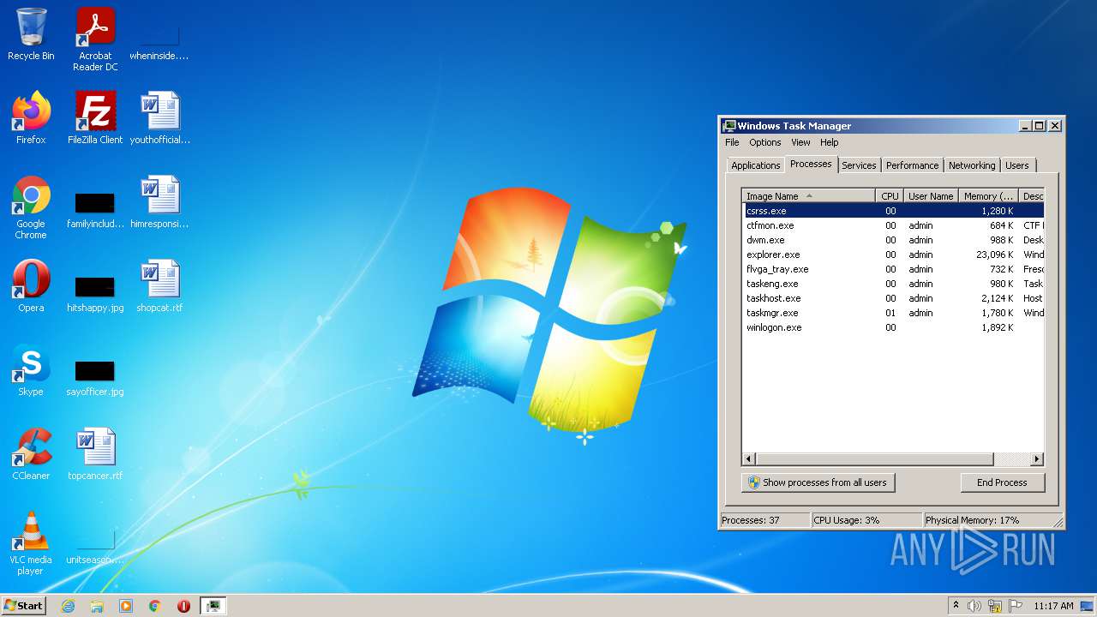Select explorer.exe process row
The height and width of the screenshot is (617, 1097).
click(893, 255)
